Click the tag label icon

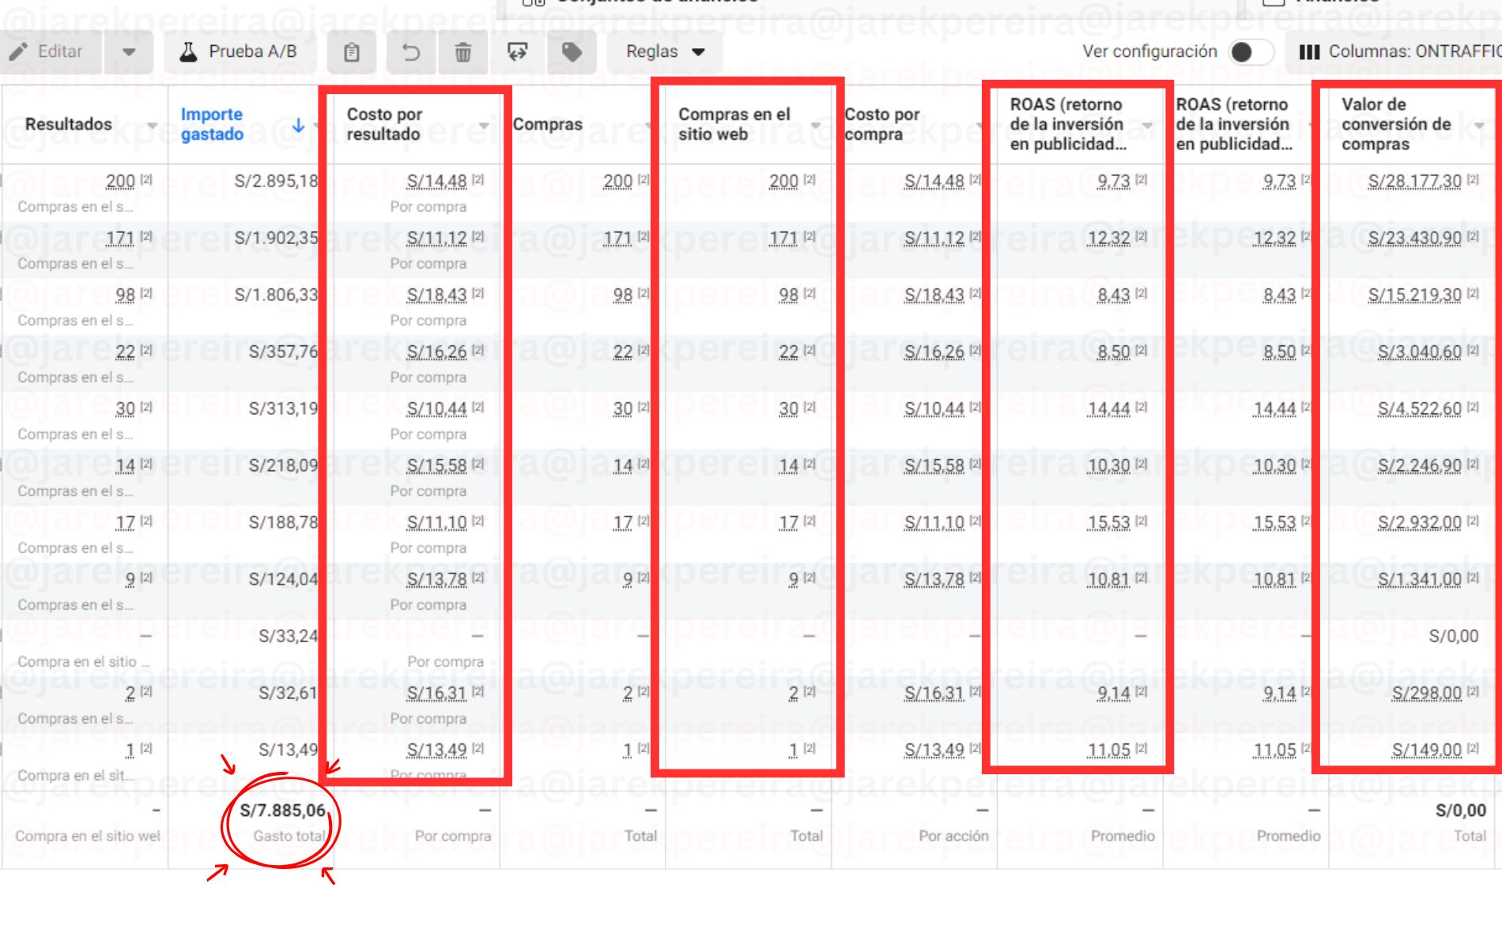click(x=572, y=52)
